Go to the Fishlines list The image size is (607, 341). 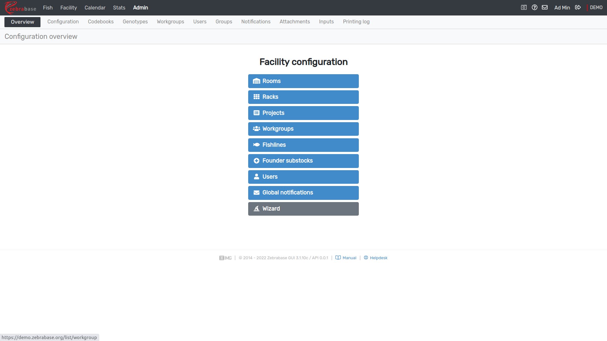click(303, 145)
